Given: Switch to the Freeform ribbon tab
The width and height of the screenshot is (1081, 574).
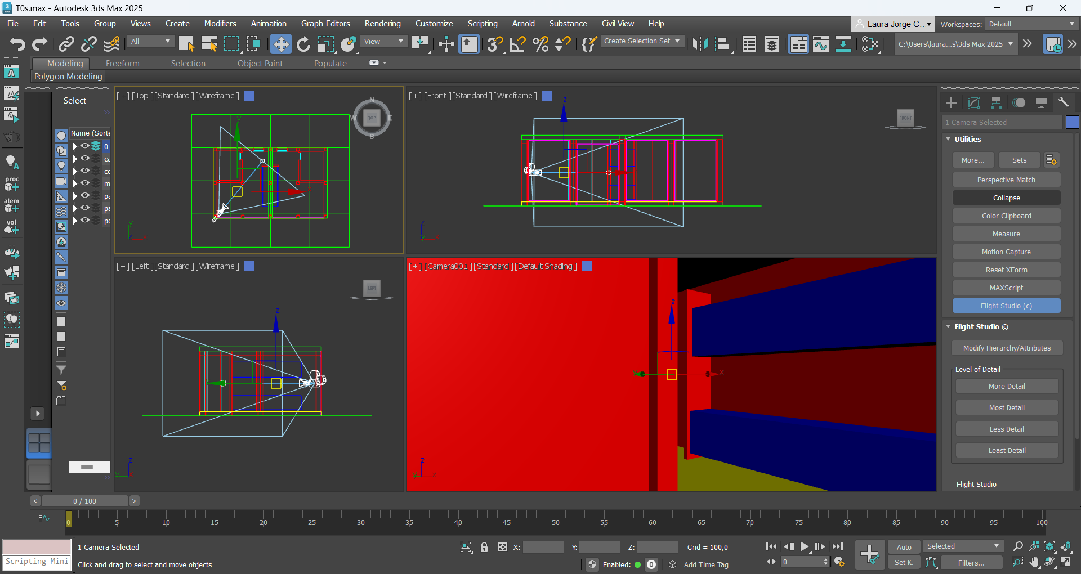Looking at the screenshot, I should coord(122,64).
